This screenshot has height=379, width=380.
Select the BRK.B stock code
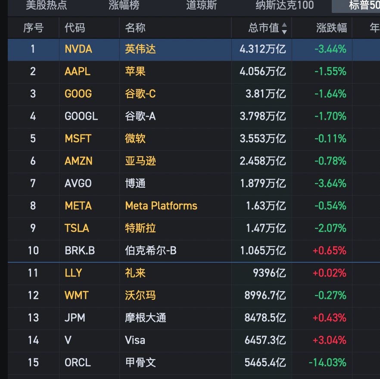[80, 251]
